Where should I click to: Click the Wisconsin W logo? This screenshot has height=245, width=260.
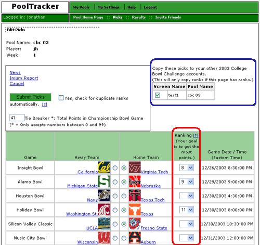[x=103, y=238]
